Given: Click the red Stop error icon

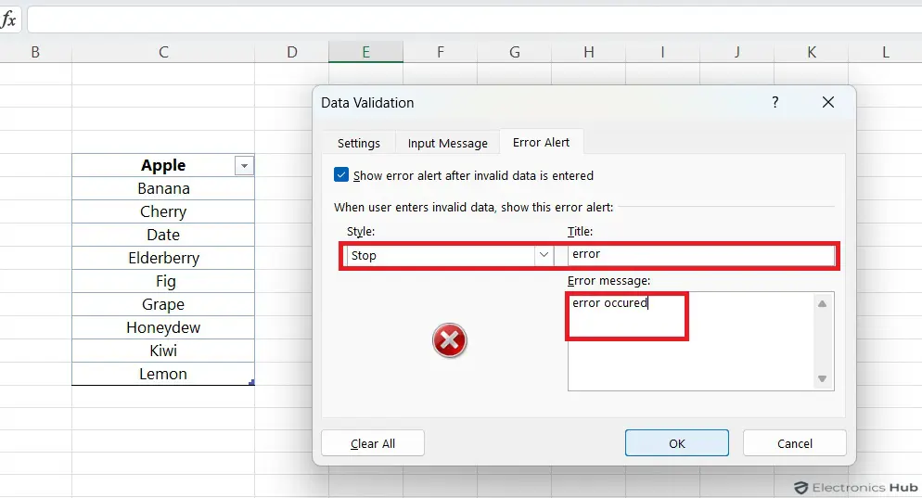Looking at the screenshot, I should (x=450, y=341).
